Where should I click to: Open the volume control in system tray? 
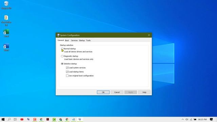tap(187, 119)
